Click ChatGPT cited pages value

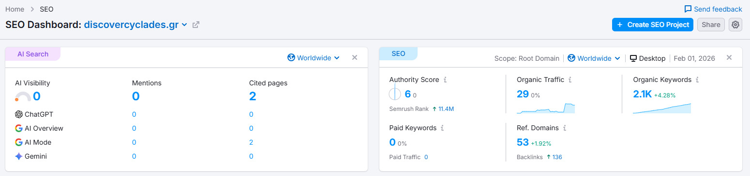click(x=251, y=114)
